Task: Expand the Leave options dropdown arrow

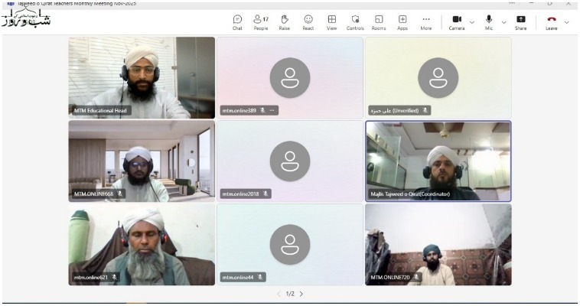Action: tap(566, 21)
